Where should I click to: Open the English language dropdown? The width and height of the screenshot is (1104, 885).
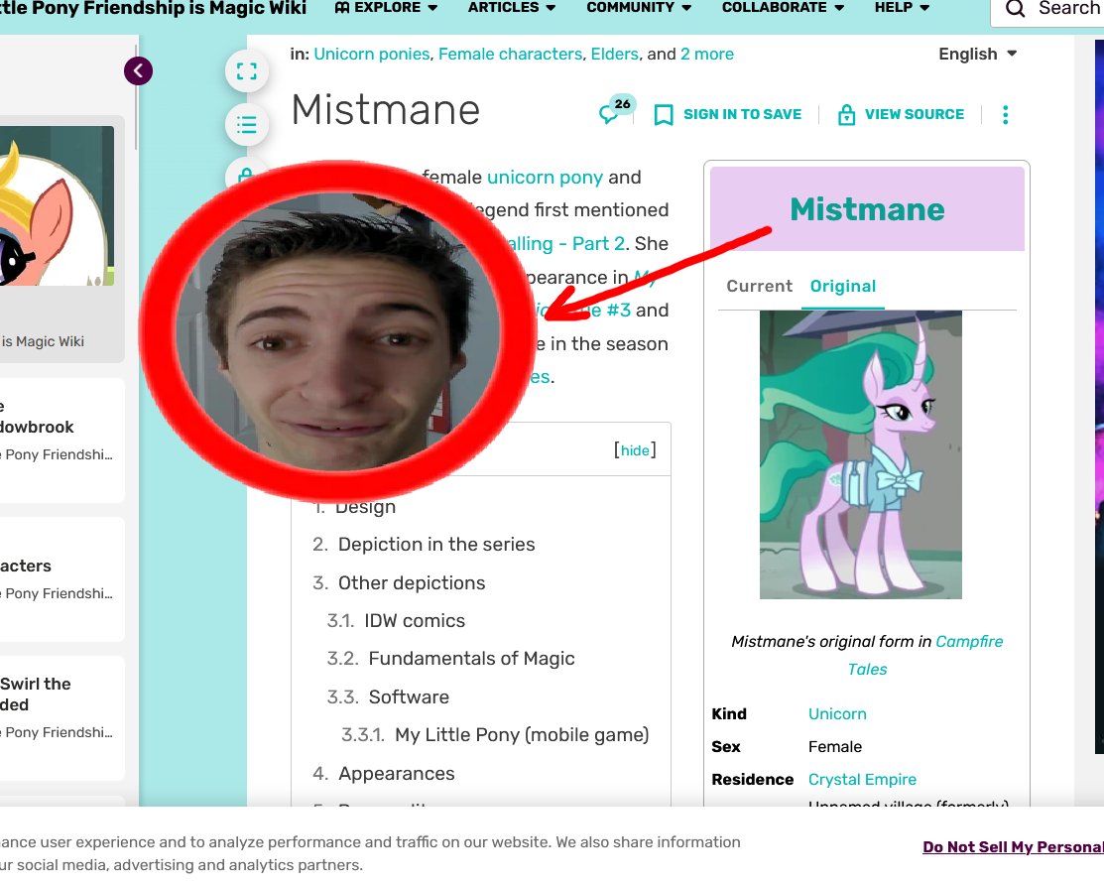click(x=977, y=55)
